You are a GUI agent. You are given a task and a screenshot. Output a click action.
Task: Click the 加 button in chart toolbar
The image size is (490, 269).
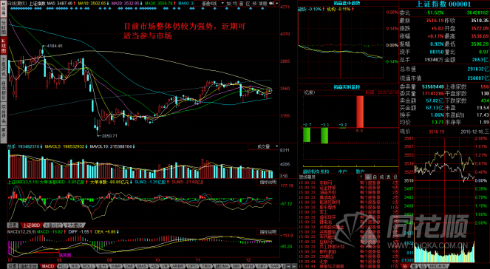pyautogui.click(x=228, y=4)
